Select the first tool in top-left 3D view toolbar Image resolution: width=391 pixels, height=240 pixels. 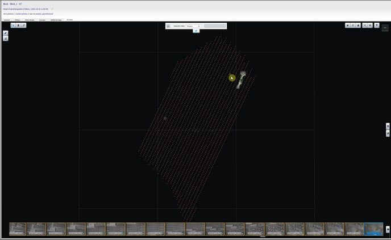tap(13, 26)
